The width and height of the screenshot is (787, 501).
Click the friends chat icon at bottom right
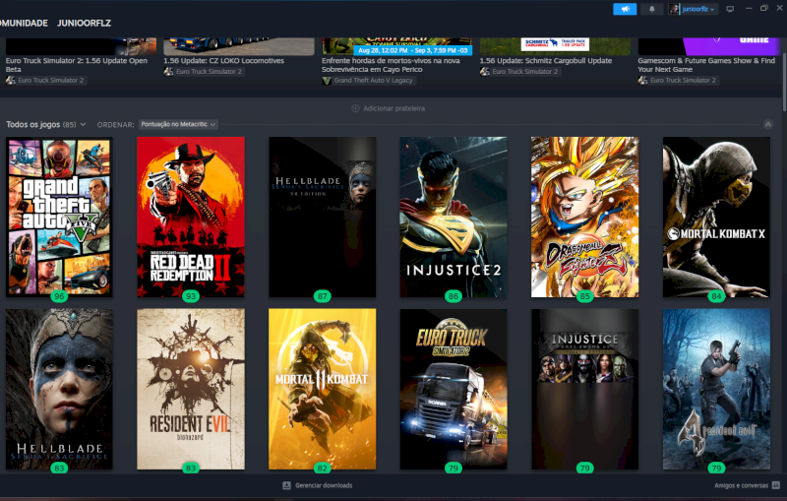(776, 485)
